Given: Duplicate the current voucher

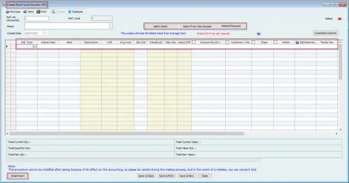Looking at the screenshot, I should click(75, 12).
